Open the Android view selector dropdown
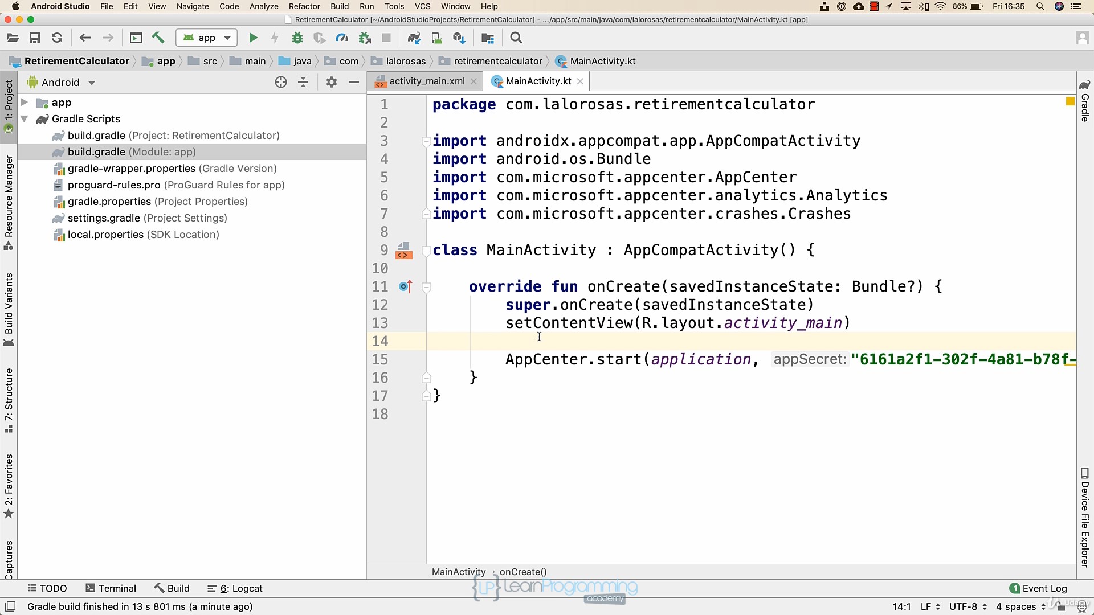This screenshot has height=615, width=1094. pyautogui.click(x=61, y=83)
